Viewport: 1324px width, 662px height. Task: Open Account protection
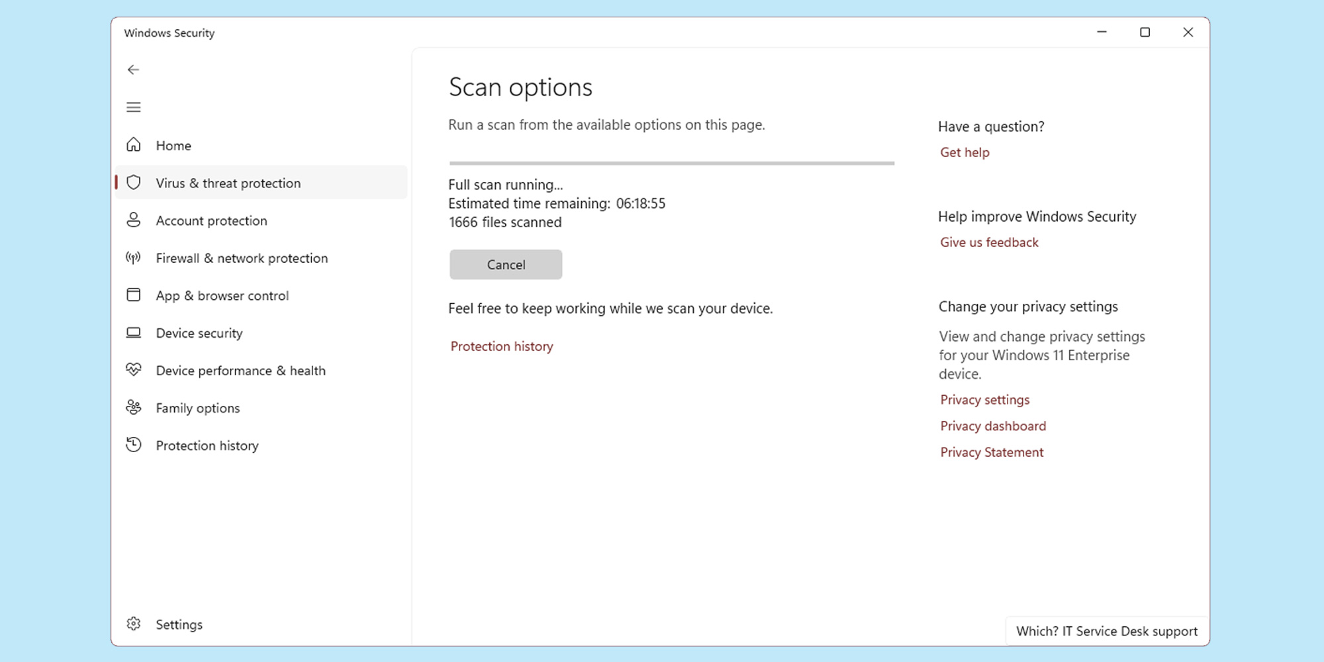coord(211,220)
